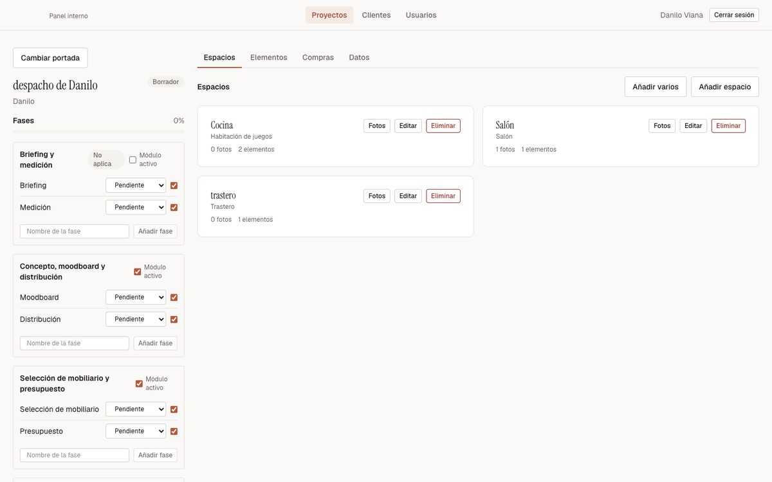Switch to the Datos tab
The width and height of the screenshot is (772, 482).
[359, 57]
